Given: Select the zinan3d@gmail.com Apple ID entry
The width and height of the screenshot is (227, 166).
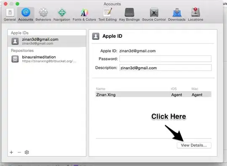Looking at the screenshot, I should [47, 41].
